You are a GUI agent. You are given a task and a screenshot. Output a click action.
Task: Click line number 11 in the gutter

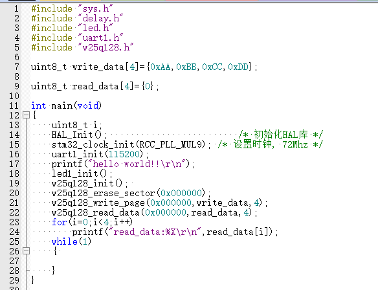point(14,106)
